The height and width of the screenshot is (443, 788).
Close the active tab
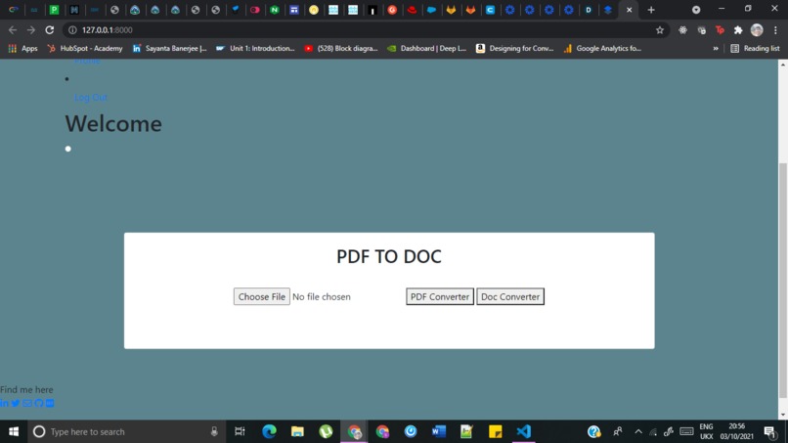pyautogui.click(x=630, y=10)
